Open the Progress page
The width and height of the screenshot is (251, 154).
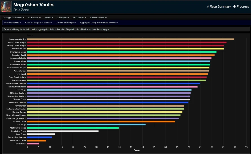tap(241, 6)
